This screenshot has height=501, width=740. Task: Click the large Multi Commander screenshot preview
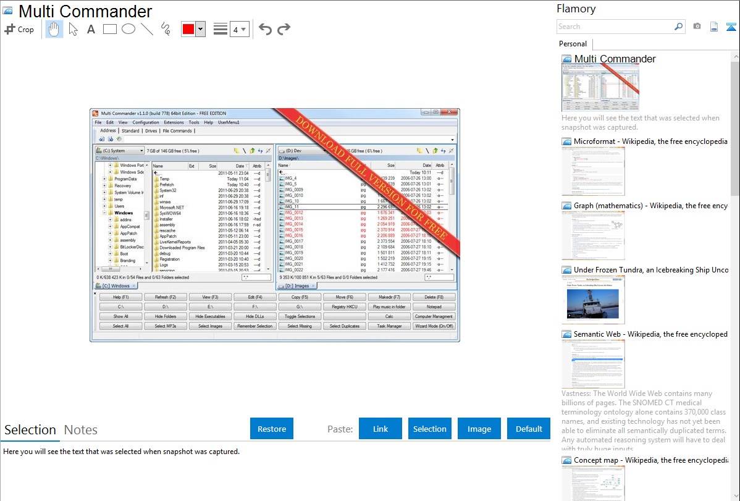point(275,225)
